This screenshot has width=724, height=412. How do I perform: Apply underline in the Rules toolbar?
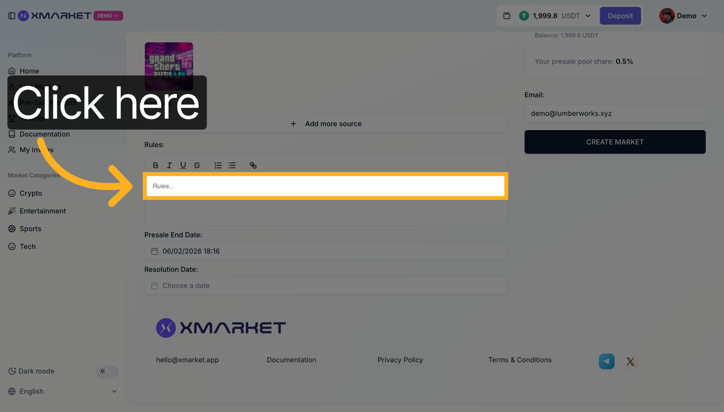click(183, 165)
